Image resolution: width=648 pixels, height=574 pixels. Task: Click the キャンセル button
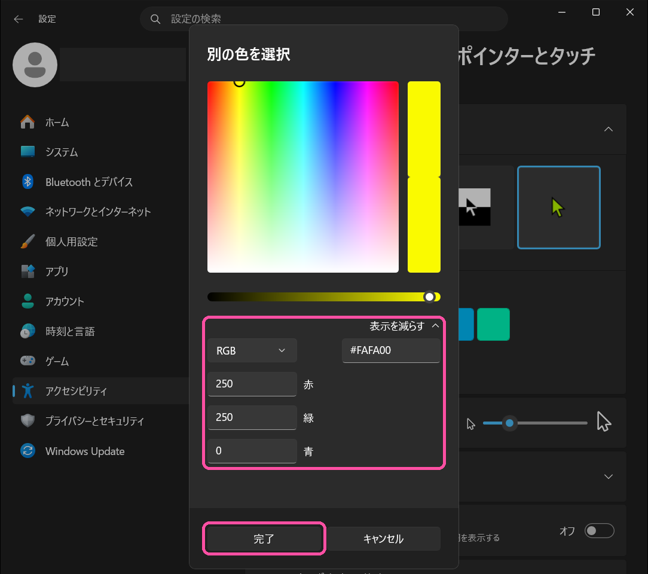pyautogui.click(x=383, y=539)
